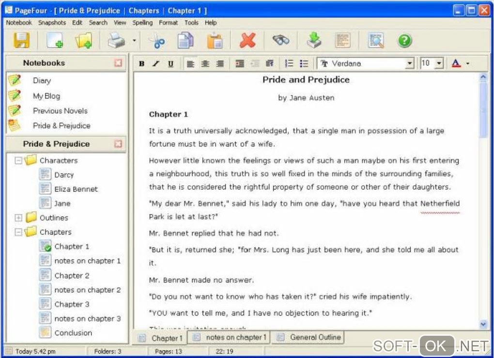Open the font color dropdown arrow
Image resolution: width=494 pixels, height=358 pixels.
(468, 63)
